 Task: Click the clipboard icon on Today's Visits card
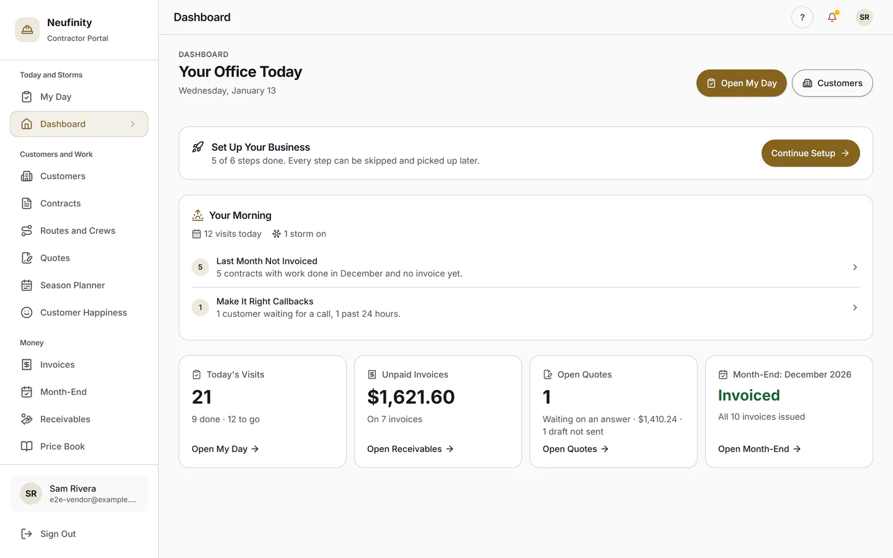[197, 374]
